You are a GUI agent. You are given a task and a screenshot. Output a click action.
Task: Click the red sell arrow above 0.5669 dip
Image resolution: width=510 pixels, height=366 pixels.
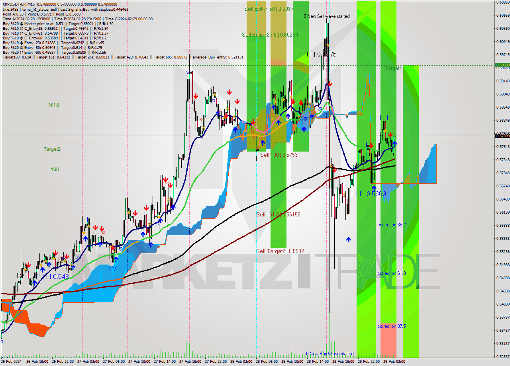click(x=371, y=146)
